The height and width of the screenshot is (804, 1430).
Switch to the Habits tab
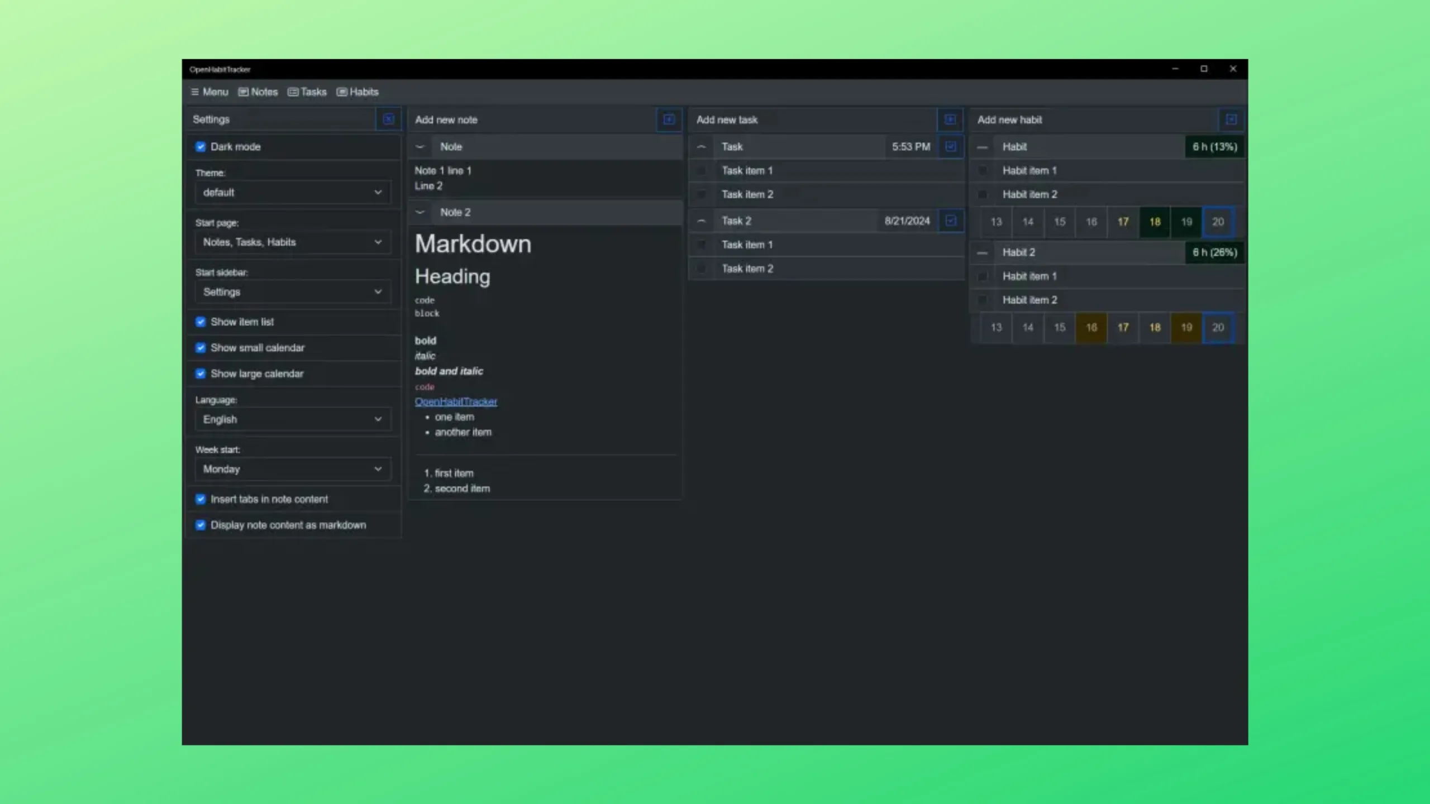[357, 92]
